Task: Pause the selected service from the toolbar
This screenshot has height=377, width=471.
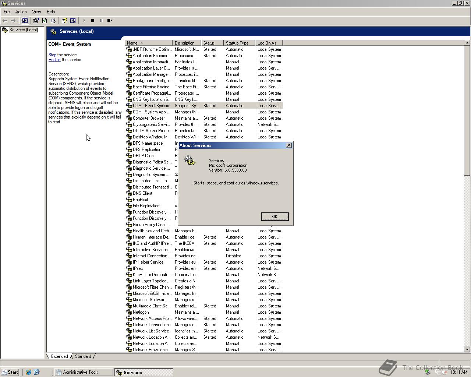Action: tap(101, 21)
